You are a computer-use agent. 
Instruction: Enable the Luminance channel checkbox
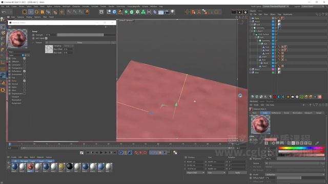(x=25, y=65)
